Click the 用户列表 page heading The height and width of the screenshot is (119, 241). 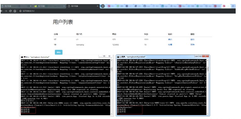click(x=63, y=22)
